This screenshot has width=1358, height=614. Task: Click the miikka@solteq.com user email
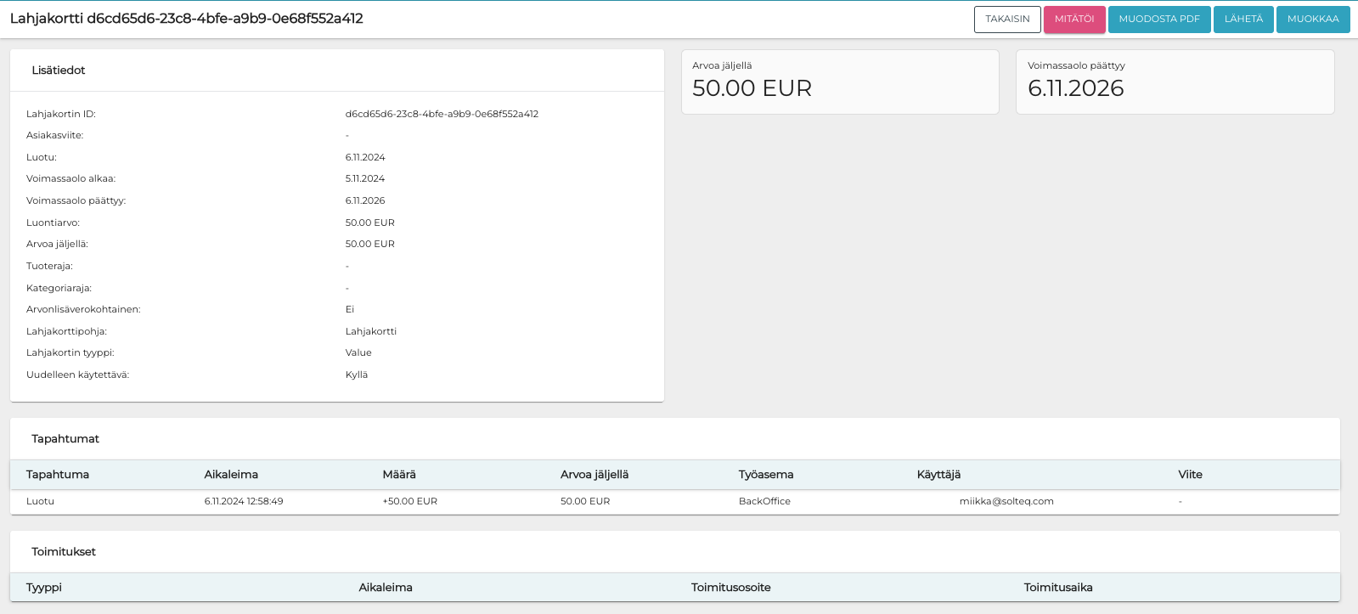(1006, 502)
